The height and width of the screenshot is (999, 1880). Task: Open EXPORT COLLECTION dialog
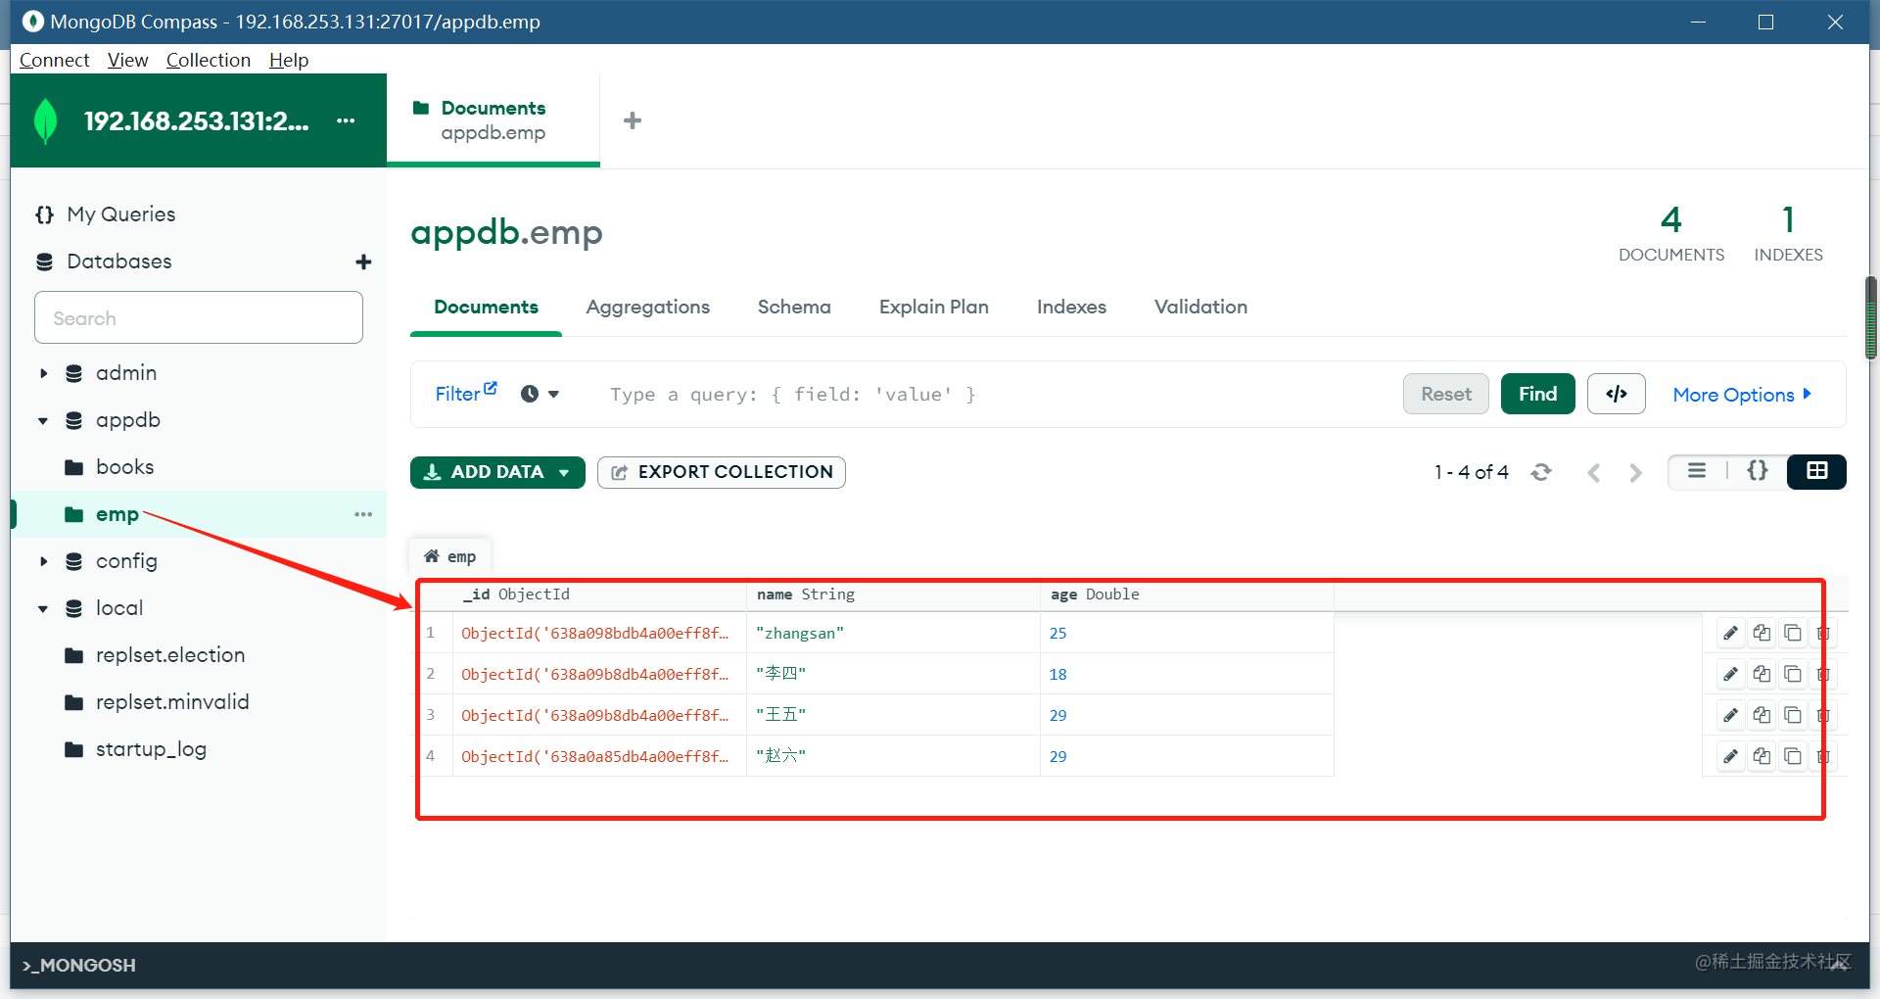[721, 472]
